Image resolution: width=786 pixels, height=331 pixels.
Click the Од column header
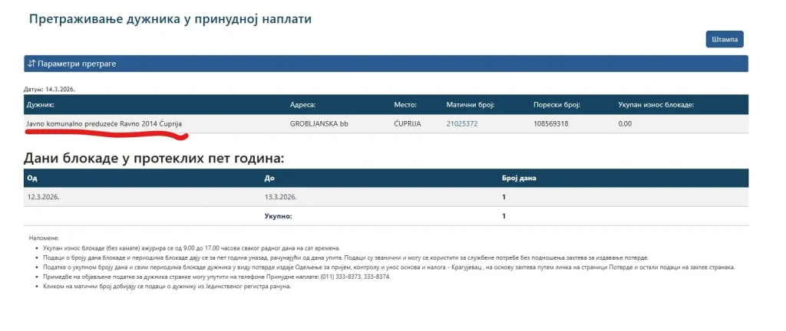click(x=31, y=178)
